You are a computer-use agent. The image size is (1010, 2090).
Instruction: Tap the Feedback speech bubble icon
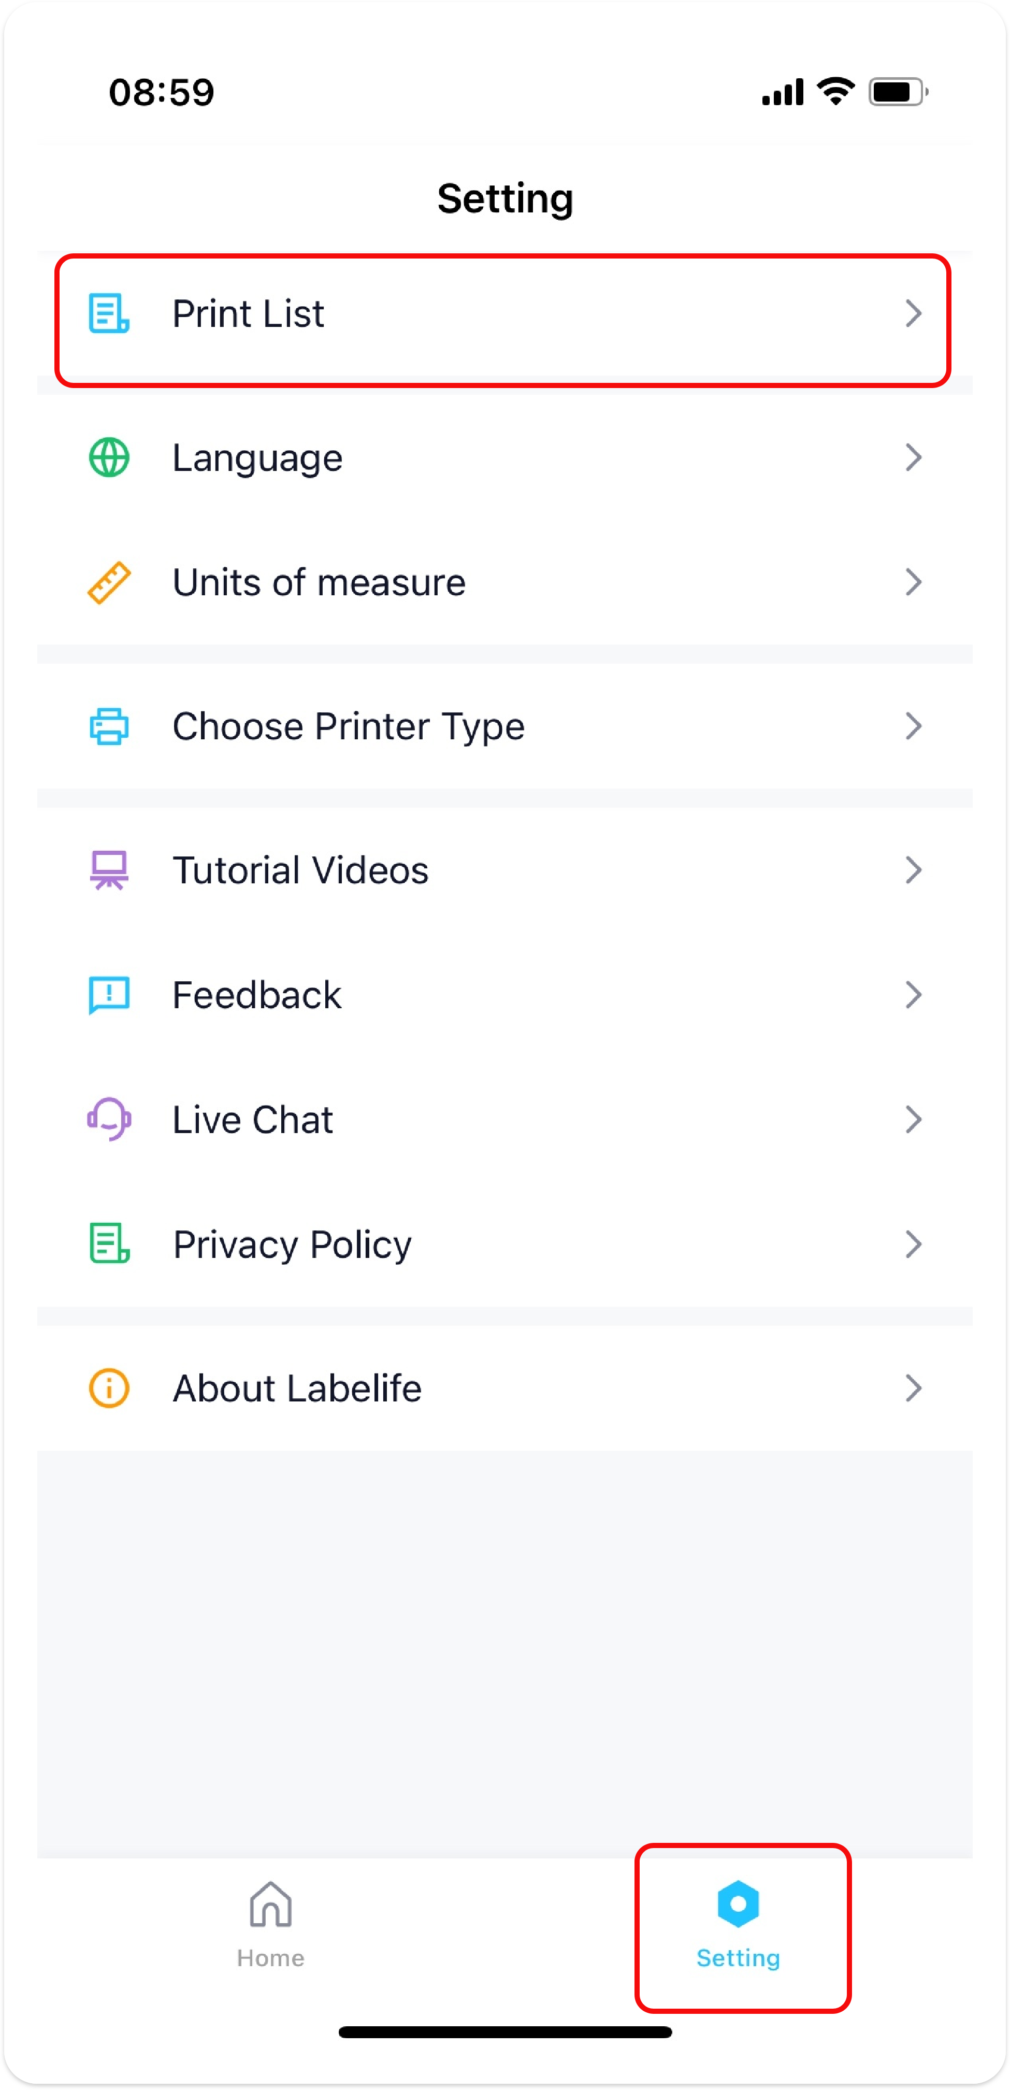(x=109, y=995)
